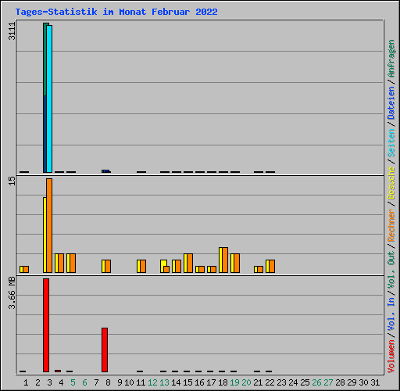Select the tallest red Volumen bar on day 3

46,325
